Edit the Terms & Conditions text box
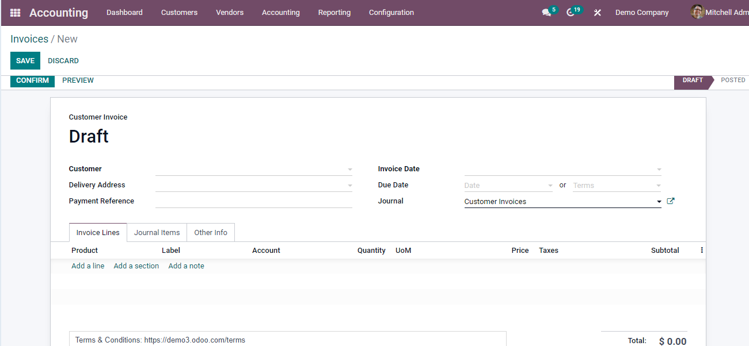 coord(288,339)
